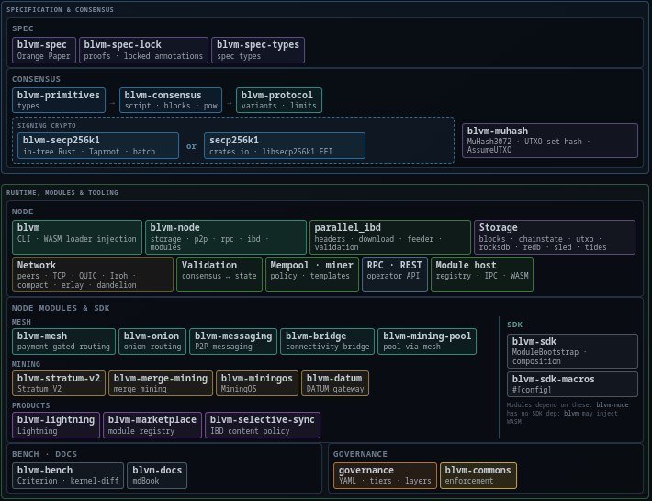This screenshot has width=652, height=501.
Task: Select the blvm-onion card
Action: pyautogui.click(x=152, y=342)
